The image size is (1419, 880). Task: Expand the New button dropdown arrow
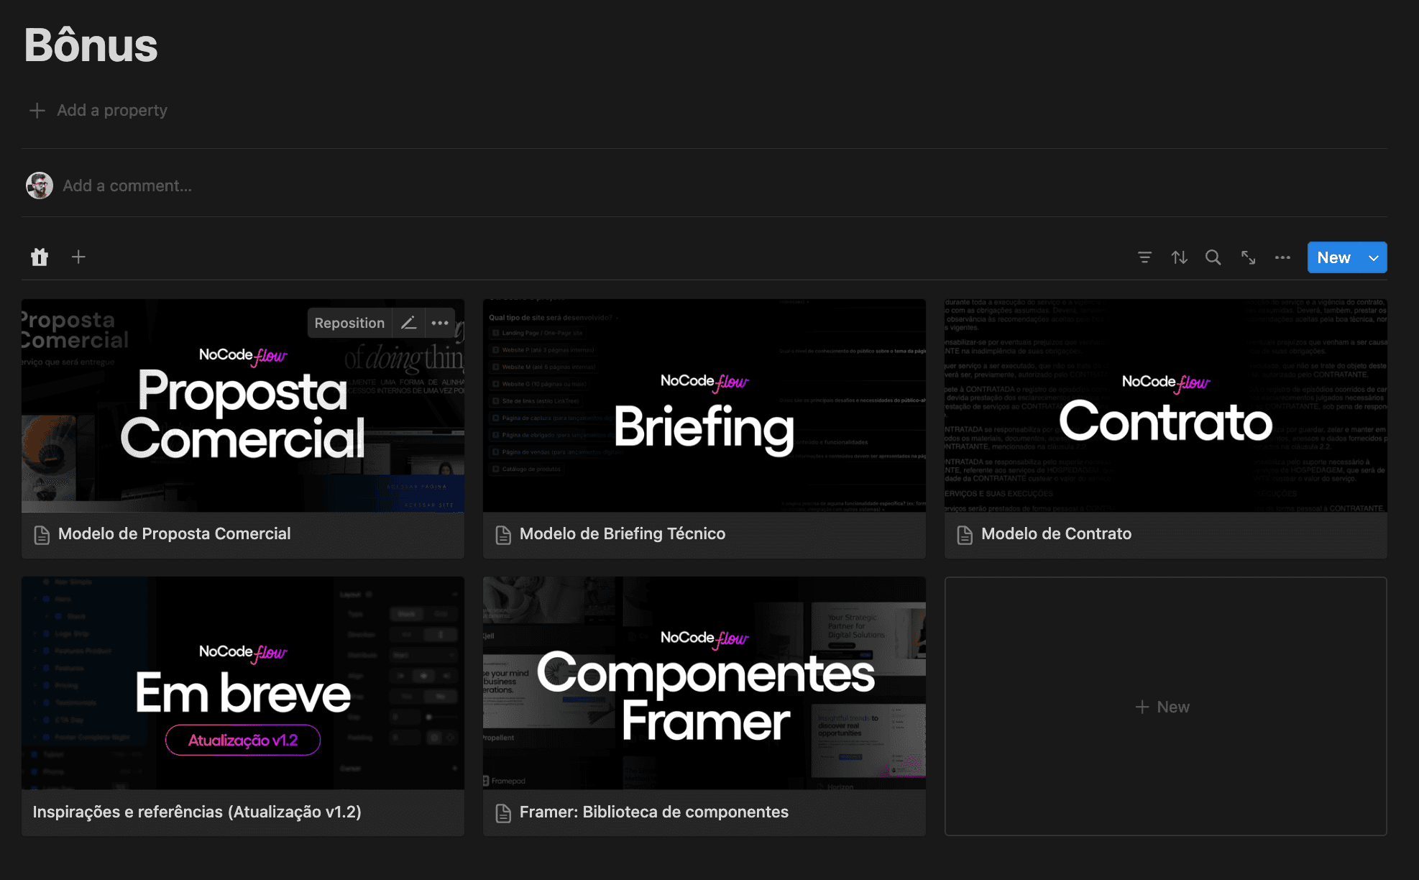click(x=1373, y=257)
